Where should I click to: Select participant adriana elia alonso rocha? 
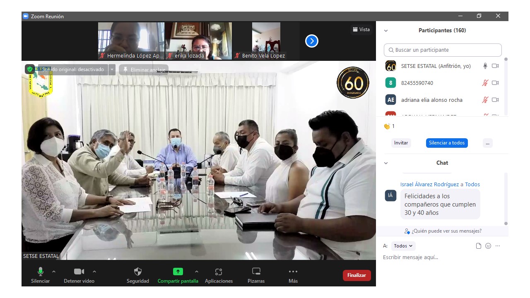click(442, 100)
